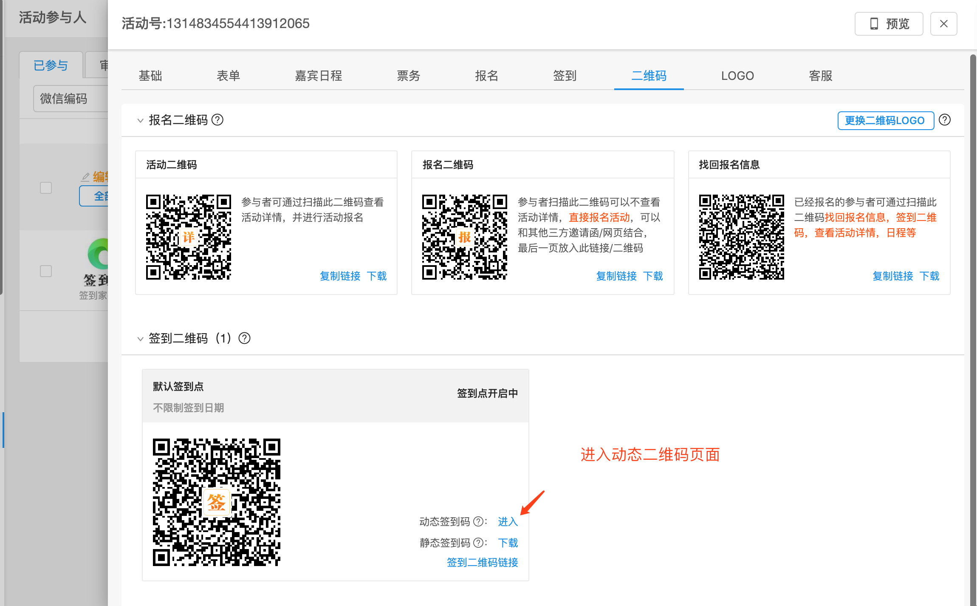
Task: Select 已参与 tab in background page
Action: pyautogui.click(x=51, y=65)
